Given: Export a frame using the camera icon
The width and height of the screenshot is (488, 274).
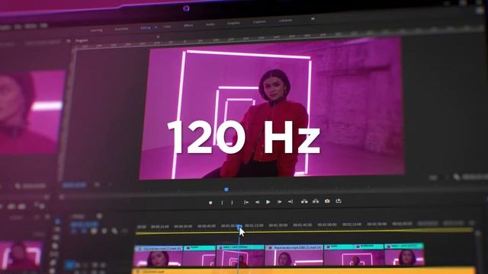Looking at the screenshot, I should (327, 201).
